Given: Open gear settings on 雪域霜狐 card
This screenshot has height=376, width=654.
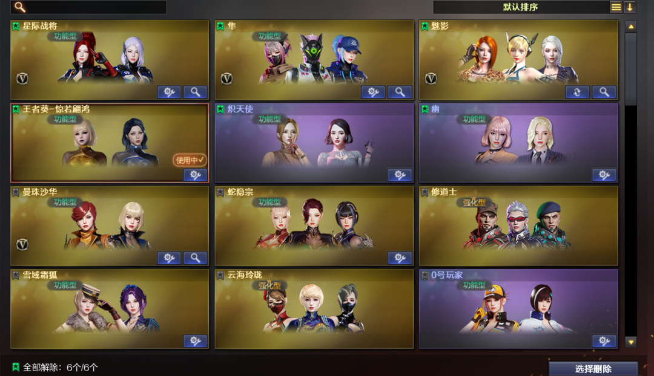Looking at the screenshot, I should tap(195, 341).
